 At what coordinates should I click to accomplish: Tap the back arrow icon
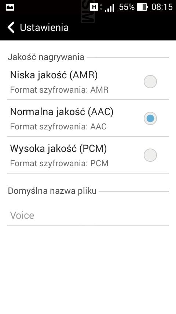tap(11, 27)
